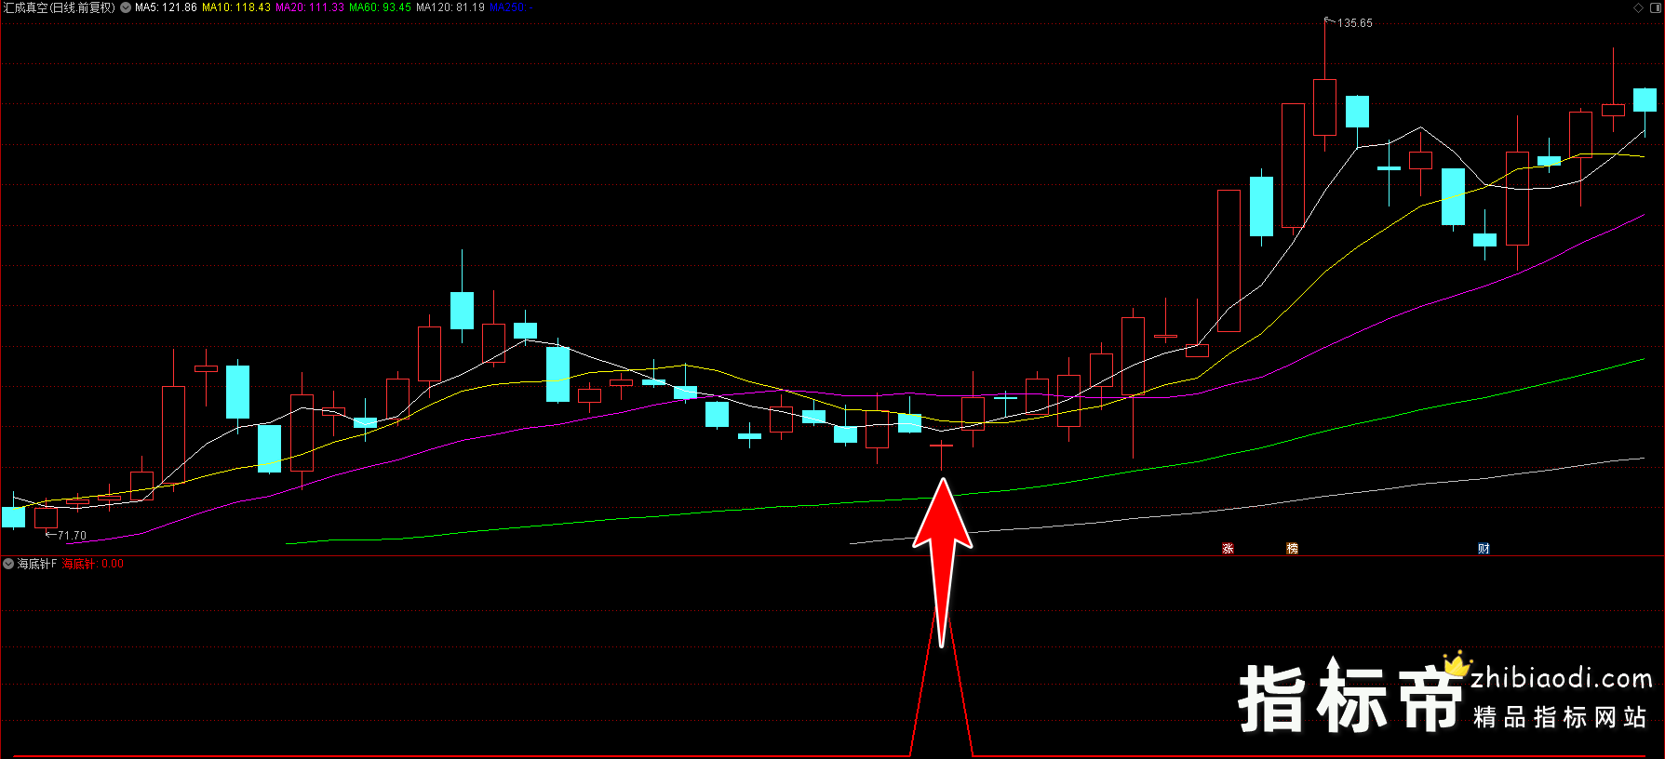Select the magenta MA20 label

point(310,7)
